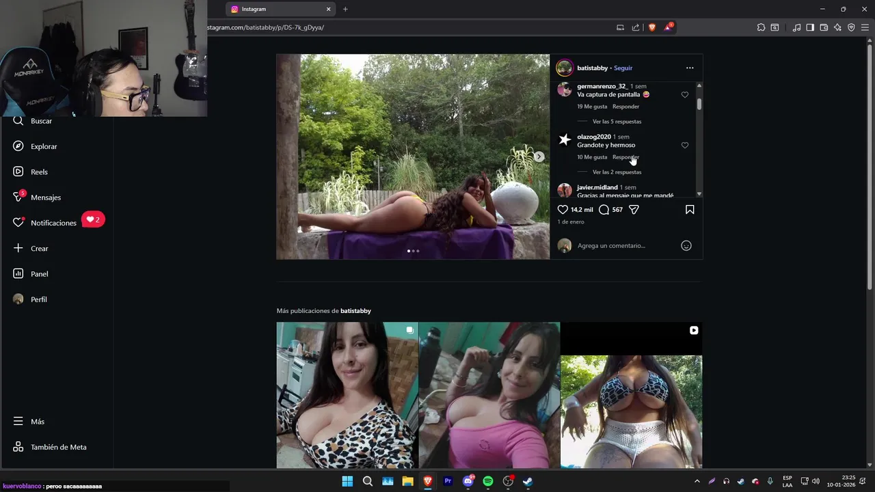Open the post's three-dot options menu
This screenshot has width=875, height=492.
690,68
